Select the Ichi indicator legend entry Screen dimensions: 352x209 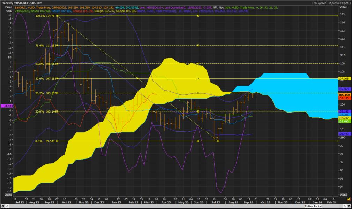pyautogui.click(x=228, y=7)
